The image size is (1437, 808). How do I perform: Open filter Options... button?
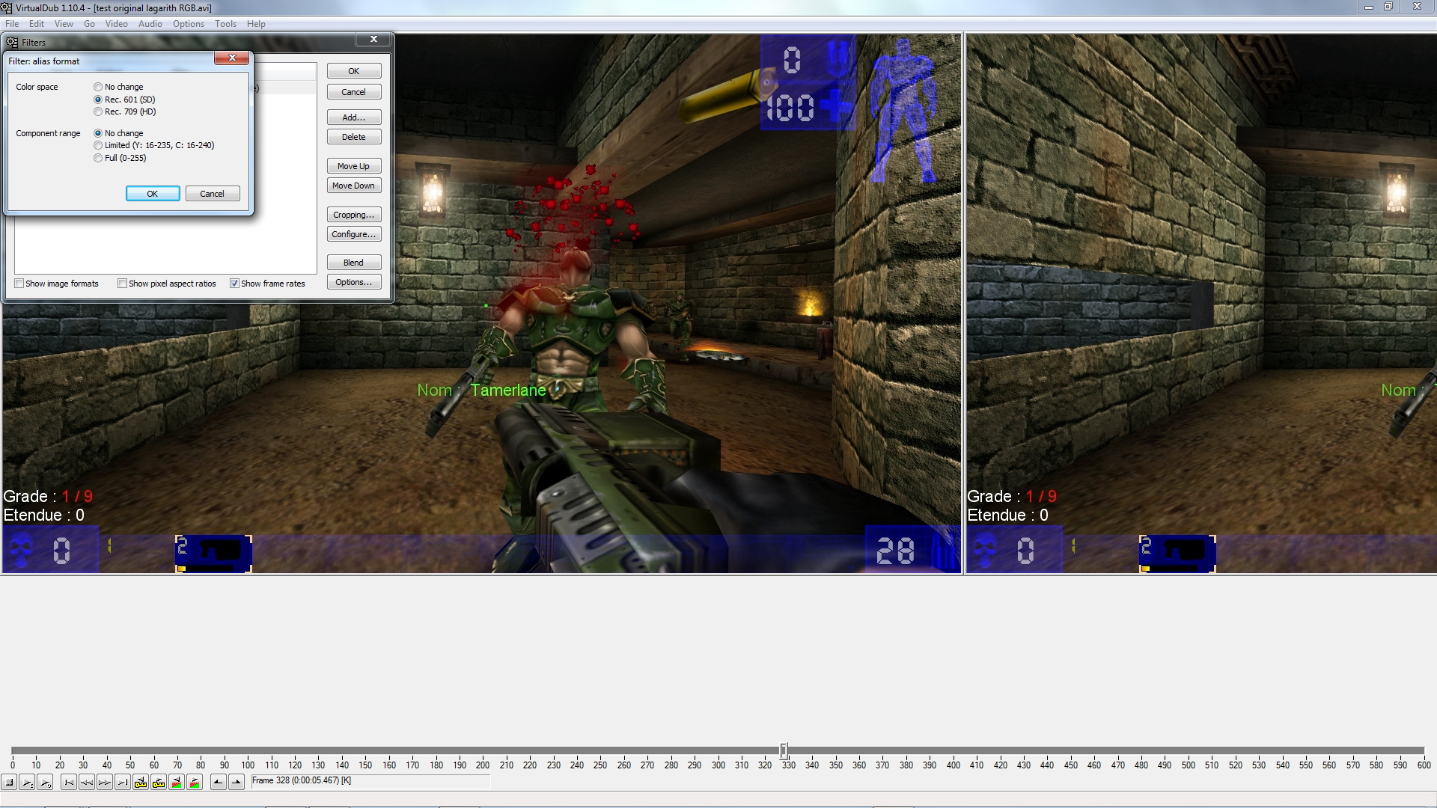354,282
